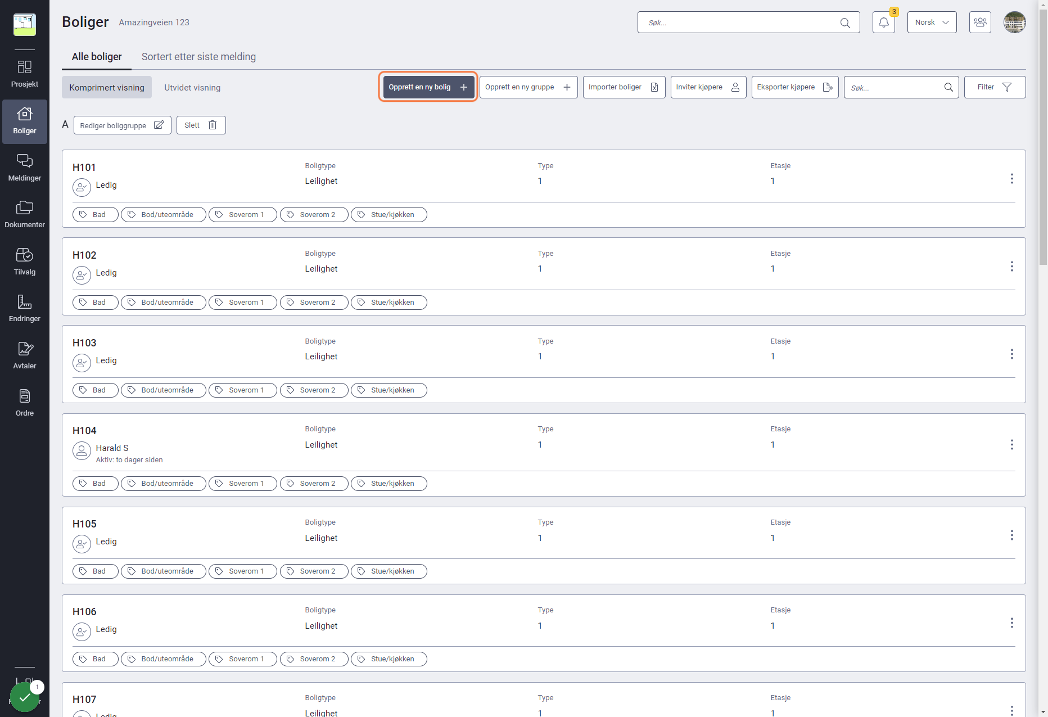The width and height of the screenshot is (1048, 717).
Task: Click the Soverom 2 tag on H103
Action: coord(314,390)
